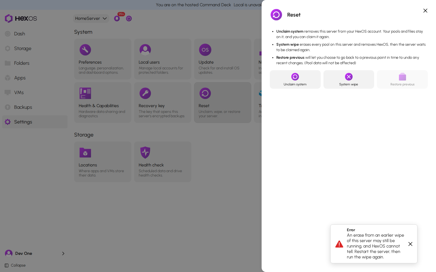The image size is (436, 272).
Task: Click the power button icon
Action: (129, 18)
